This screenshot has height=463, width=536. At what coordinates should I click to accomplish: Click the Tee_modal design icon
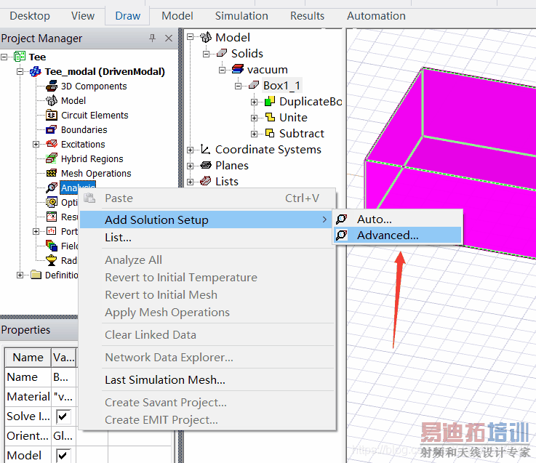click(x=36, y=71)
